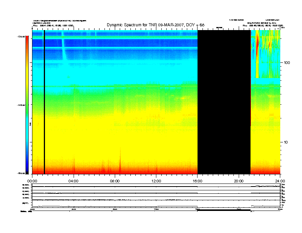302x233 pixels.
Task: Click the 24:00 time axis label
Action: pyautogui.click(x=280, y=181)
